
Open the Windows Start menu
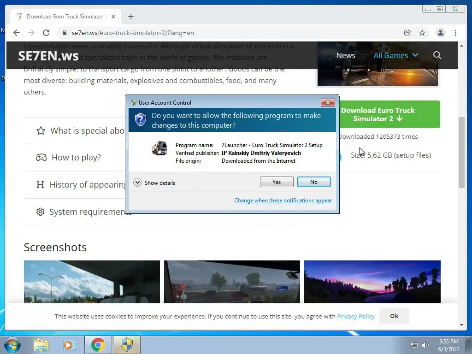pyautogui.click(x=12, y=345)
